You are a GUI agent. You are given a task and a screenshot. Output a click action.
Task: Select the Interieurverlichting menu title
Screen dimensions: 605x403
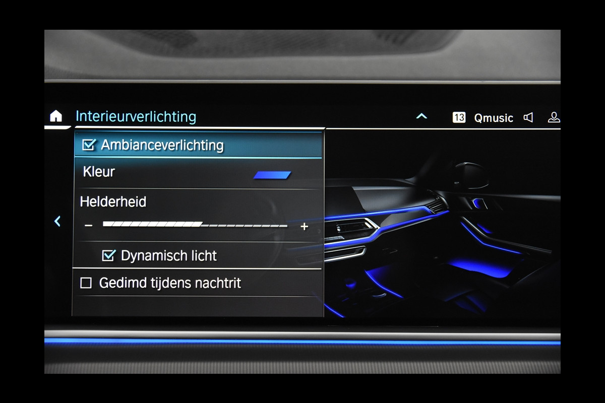(x=136, y=117)
